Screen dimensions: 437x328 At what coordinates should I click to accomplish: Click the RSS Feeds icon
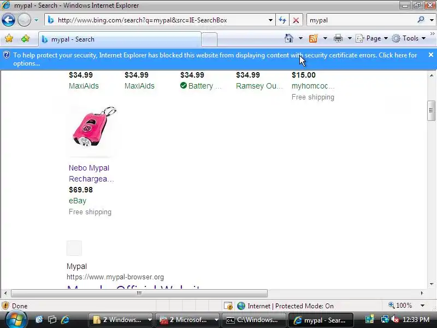click(313, 38)
